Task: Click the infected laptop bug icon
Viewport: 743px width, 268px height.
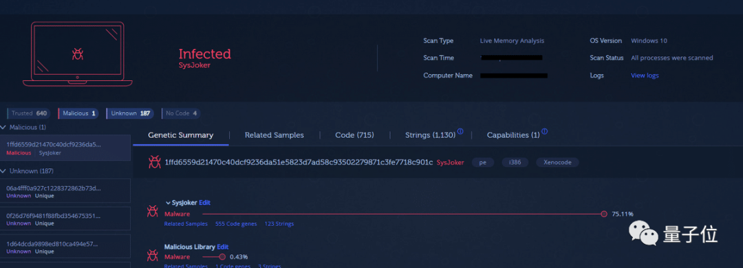Action: [78, 54]
